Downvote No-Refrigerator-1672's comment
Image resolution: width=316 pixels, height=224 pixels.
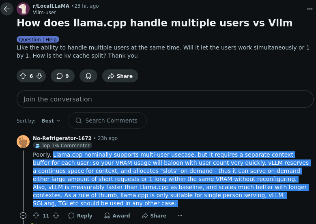56,215
